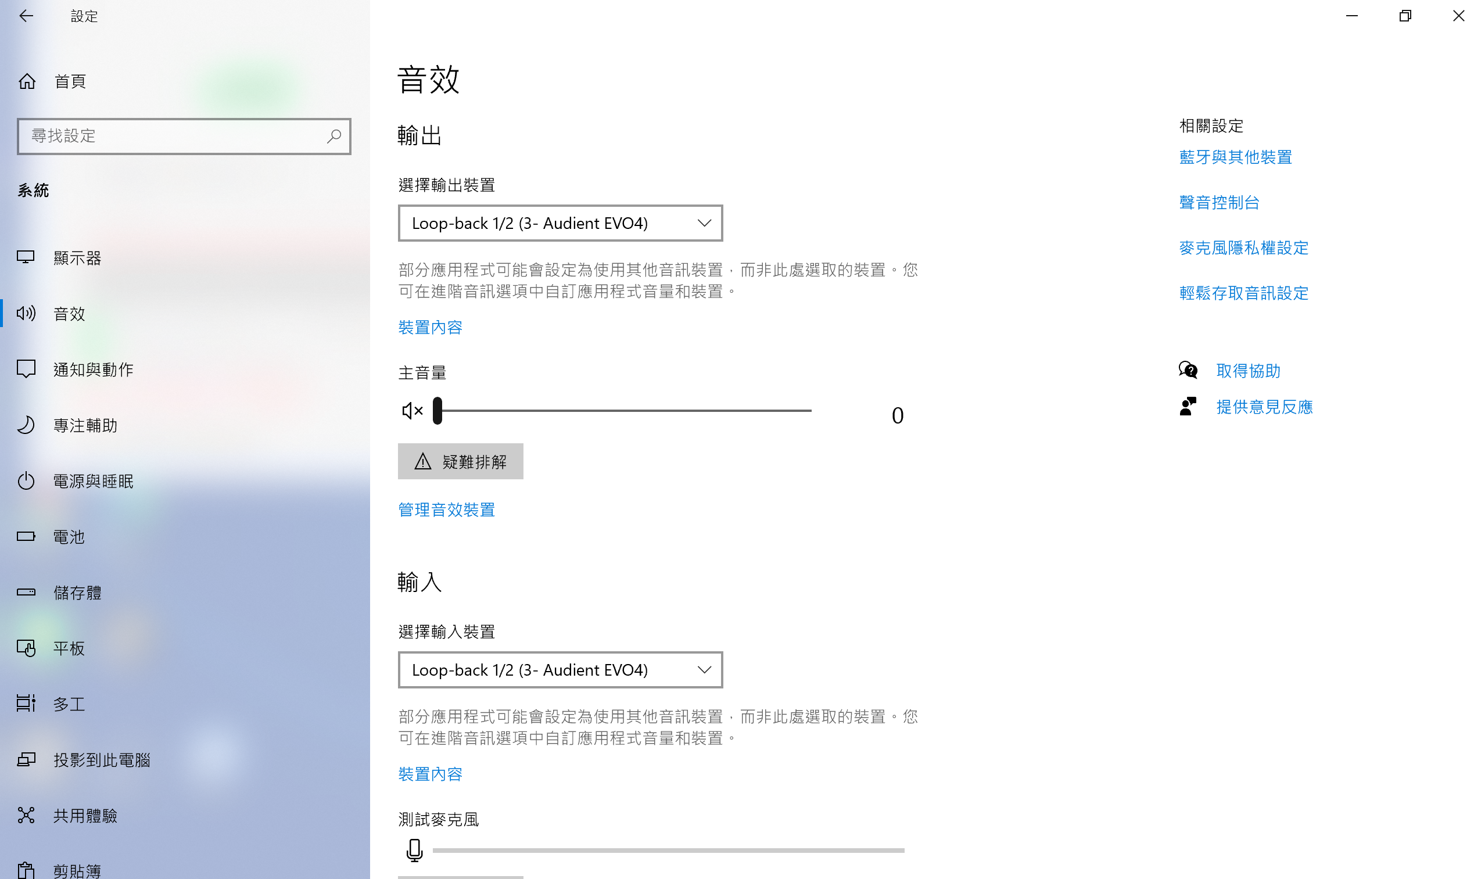Open the 選擇輸入裝置 dropdown
Viewport: 1474px width, 879px height.
[x=560, y=670]
